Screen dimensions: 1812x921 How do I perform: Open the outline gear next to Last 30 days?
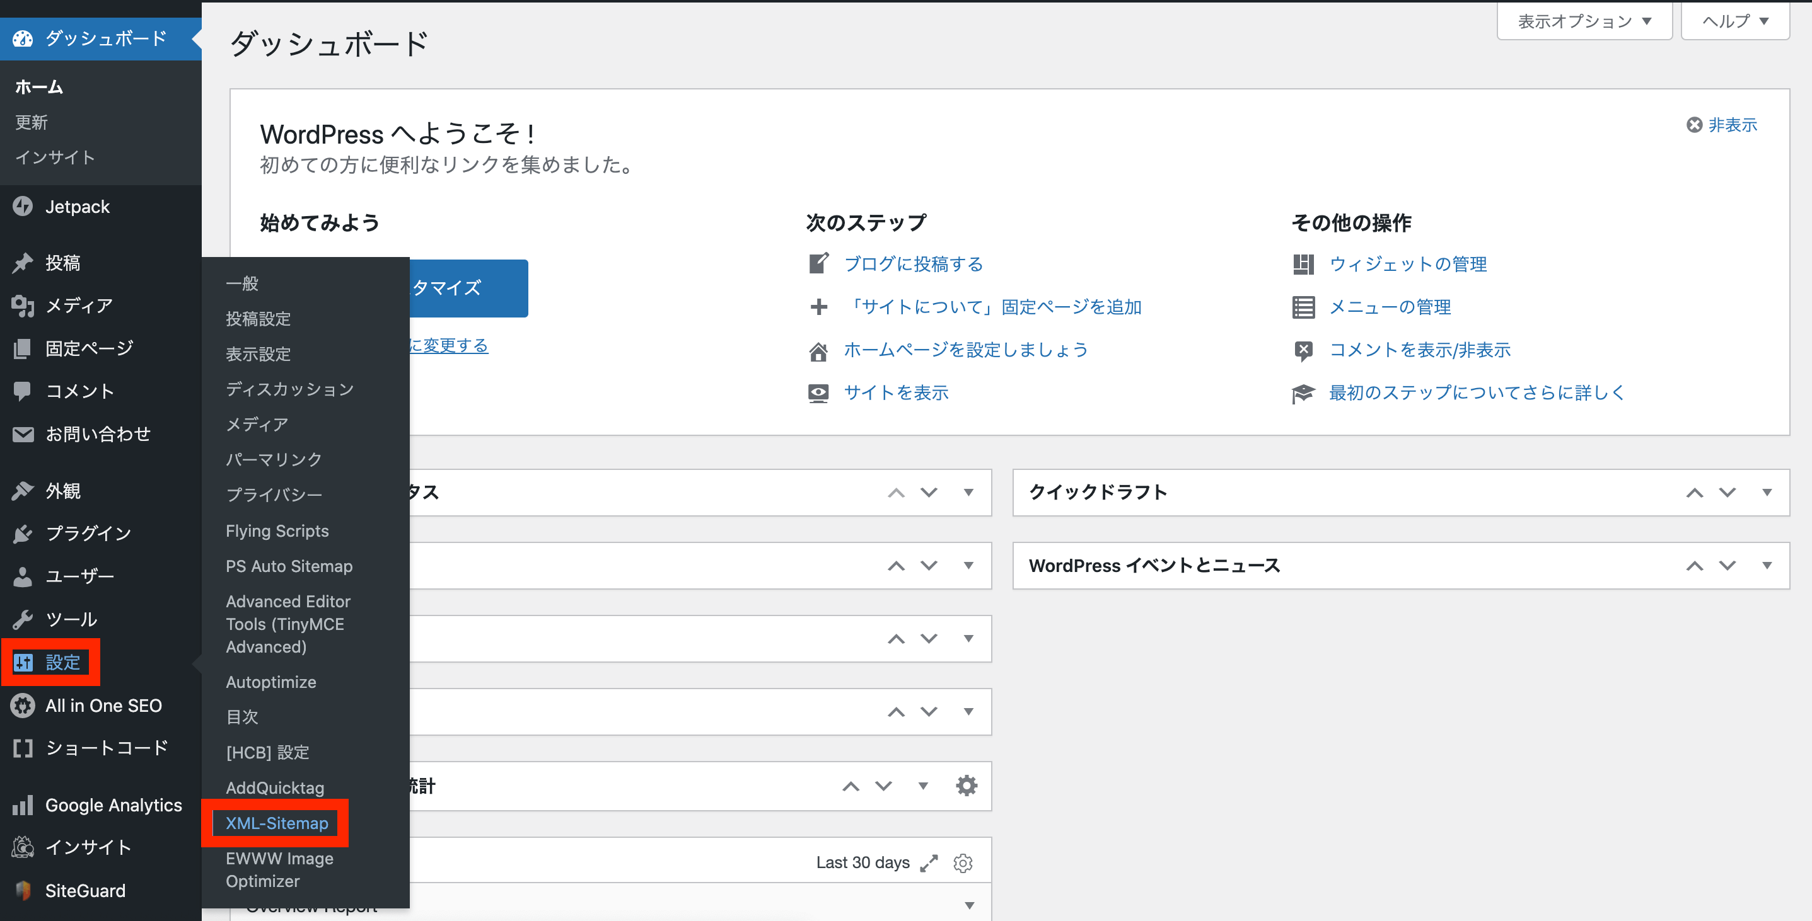pyautogui.click(x=962, y=862)
